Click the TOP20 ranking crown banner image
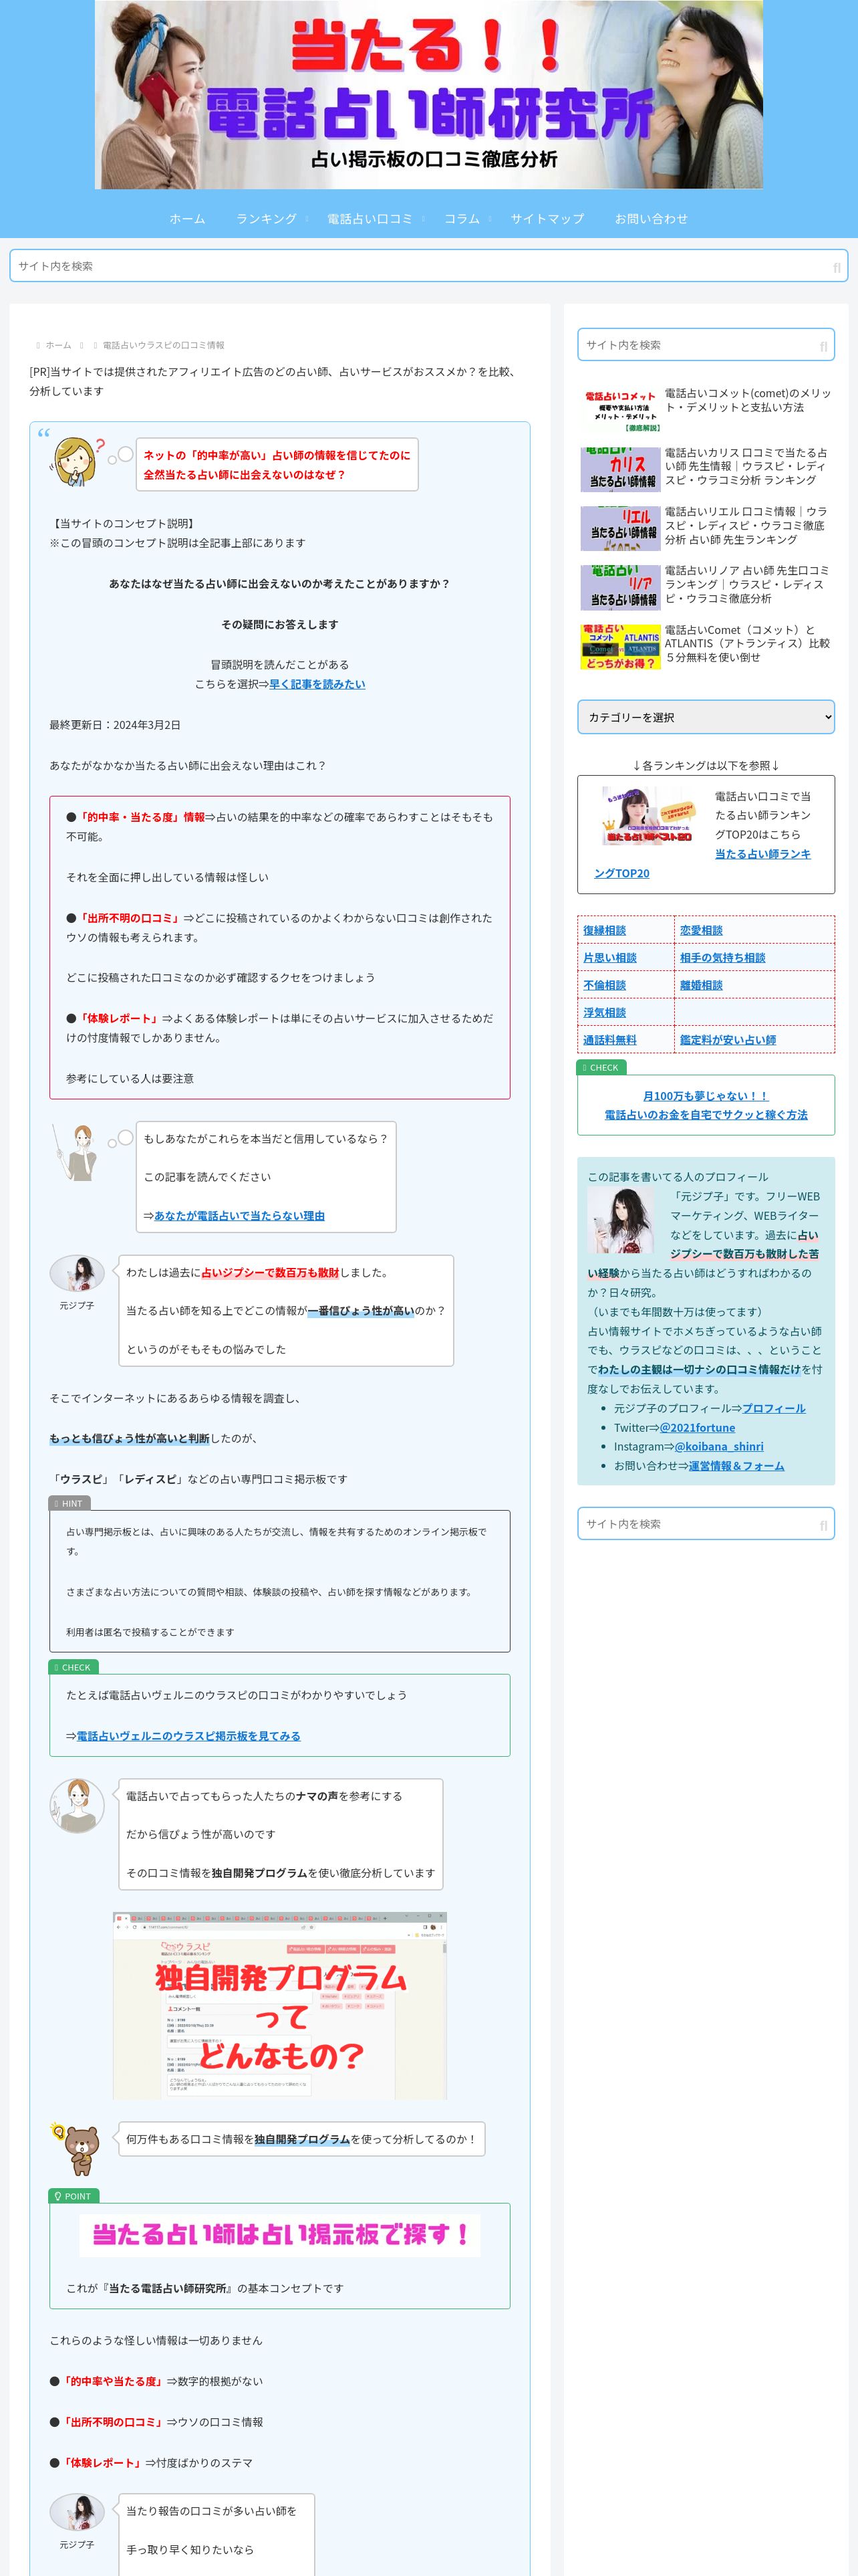This screenshot has width=858, height=2576. pyautogui.click(x=648, y=815)
